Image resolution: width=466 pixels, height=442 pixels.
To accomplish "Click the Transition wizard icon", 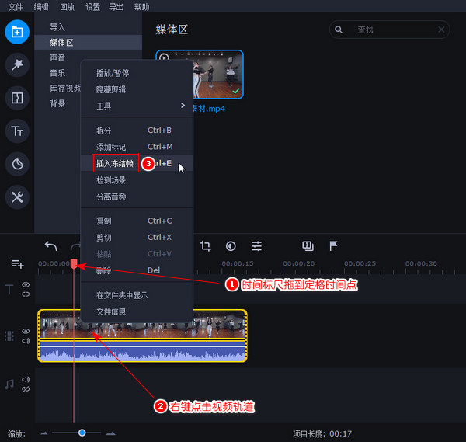I will (308, 246).
